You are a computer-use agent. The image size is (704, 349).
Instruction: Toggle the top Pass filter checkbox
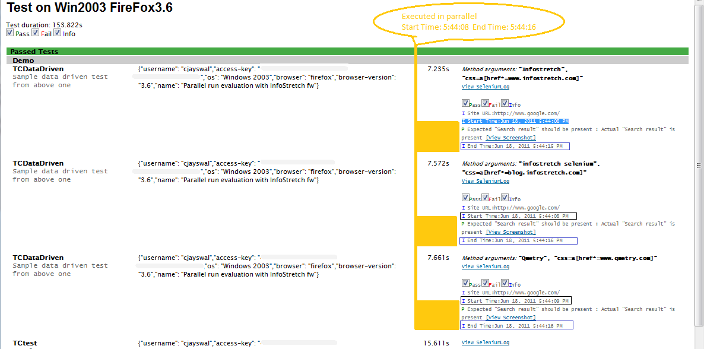click(x=10, y=33)
